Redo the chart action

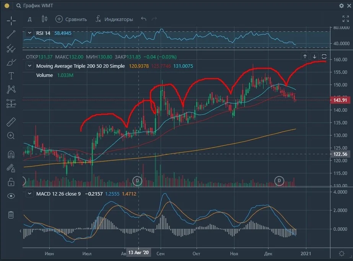tap(155, 19)
